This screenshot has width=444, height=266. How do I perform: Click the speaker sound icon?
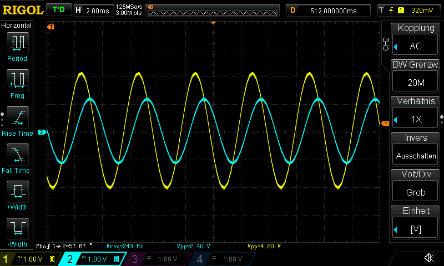[x=429, y=258]
